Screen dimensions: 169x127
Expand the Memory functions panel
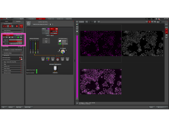12,73
